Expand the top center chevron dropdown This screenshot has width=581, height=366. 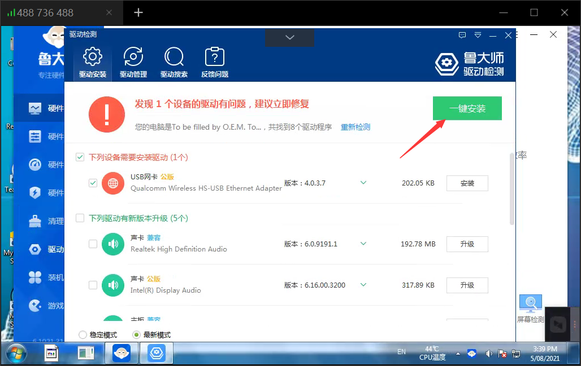[290, 37]
